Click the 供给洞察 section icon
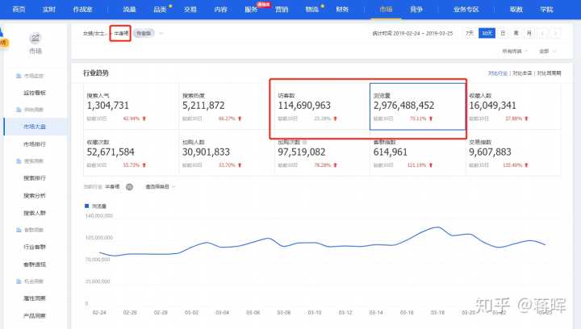 pos(19,110)
